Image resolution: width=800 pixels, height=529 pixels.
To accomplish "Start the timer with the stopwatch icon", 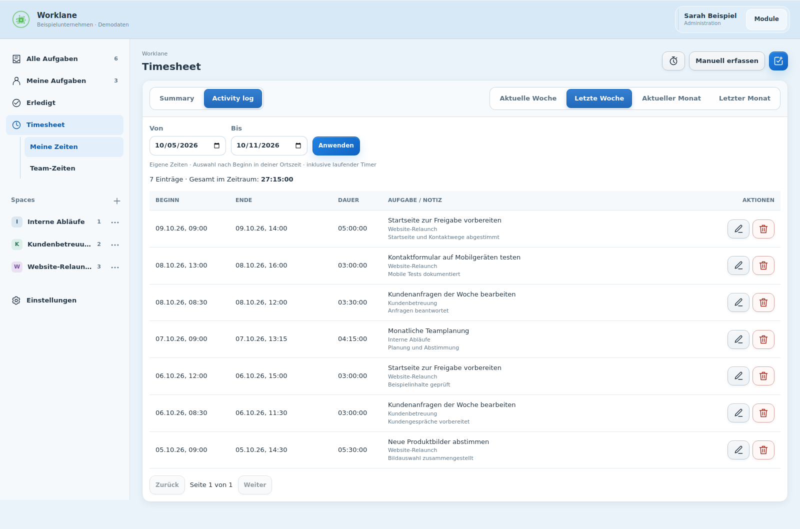I will point(673,61).
